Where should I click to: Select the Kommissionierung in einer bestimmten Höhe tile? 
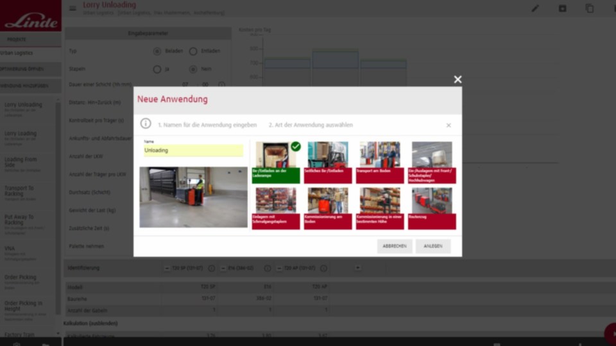380,208
